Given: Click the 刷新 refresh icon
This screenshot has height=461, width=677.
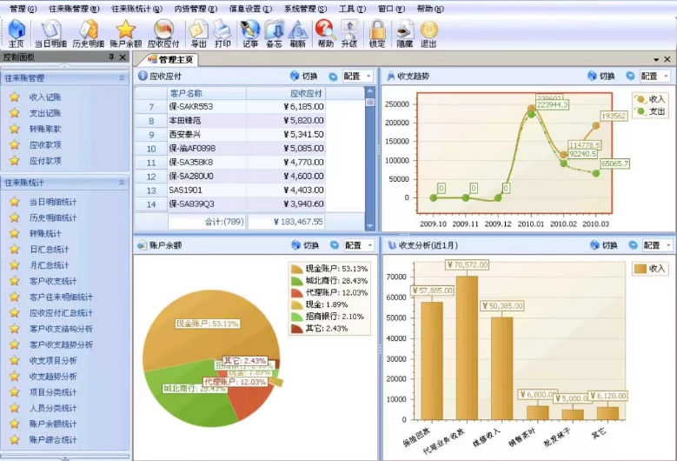Looking at the screenshot, I should point(298,33).
